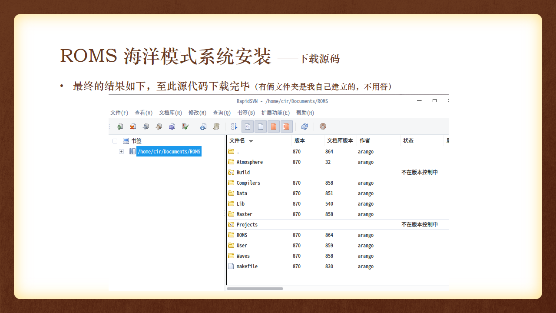
Task: Click the Compilers folder icon
Action: click(x=231, y=183)
